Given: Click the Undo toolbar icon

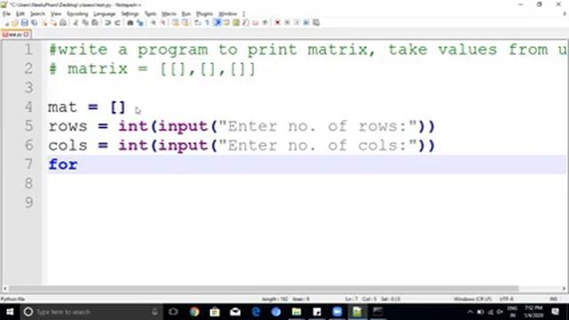Looking at the screenshot, I should click(108, 22).
